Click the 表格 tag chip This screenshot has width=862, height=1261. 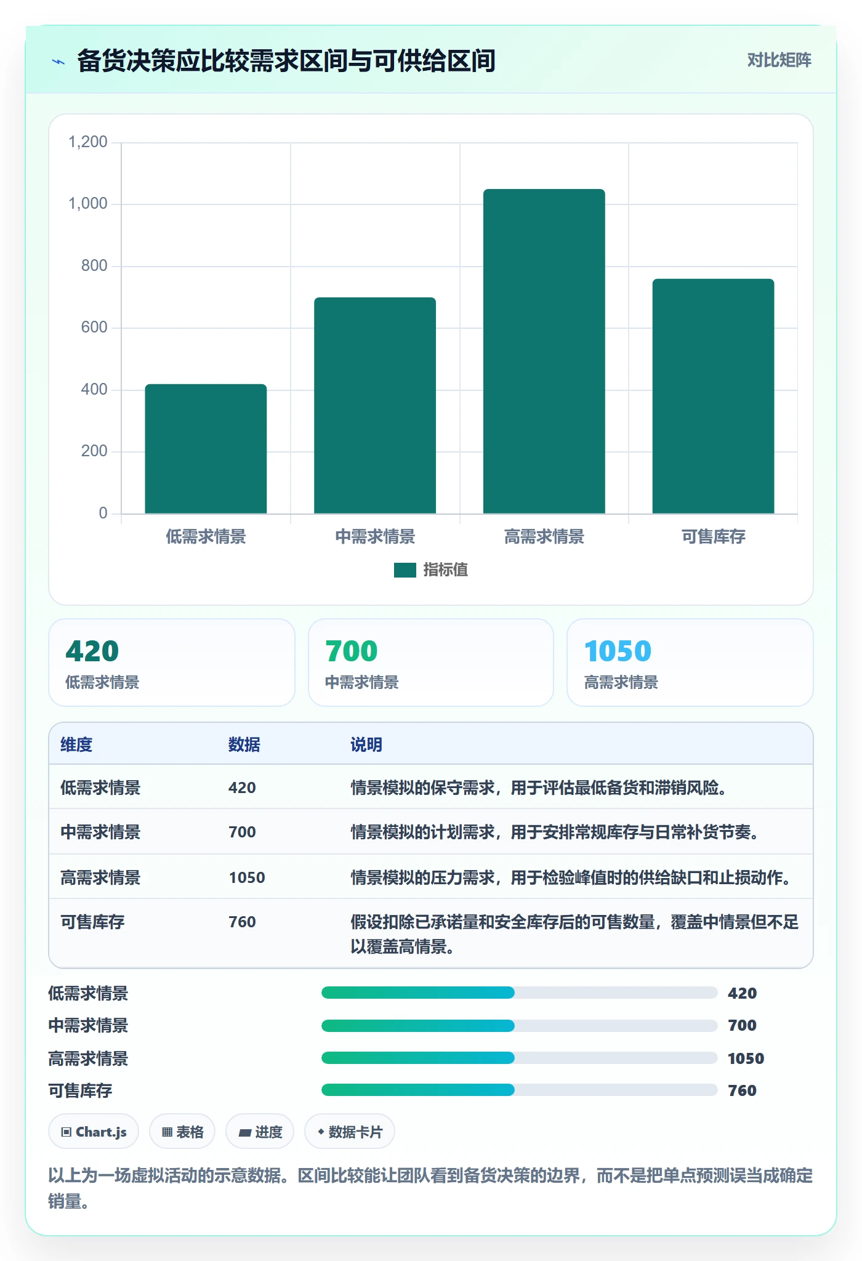182,1132
